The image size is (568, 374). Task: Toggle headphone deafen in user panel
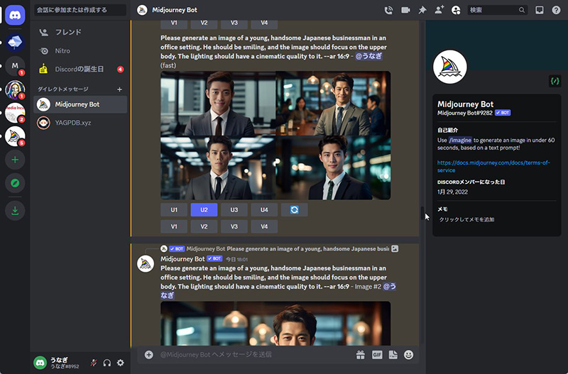pos(107,363)
